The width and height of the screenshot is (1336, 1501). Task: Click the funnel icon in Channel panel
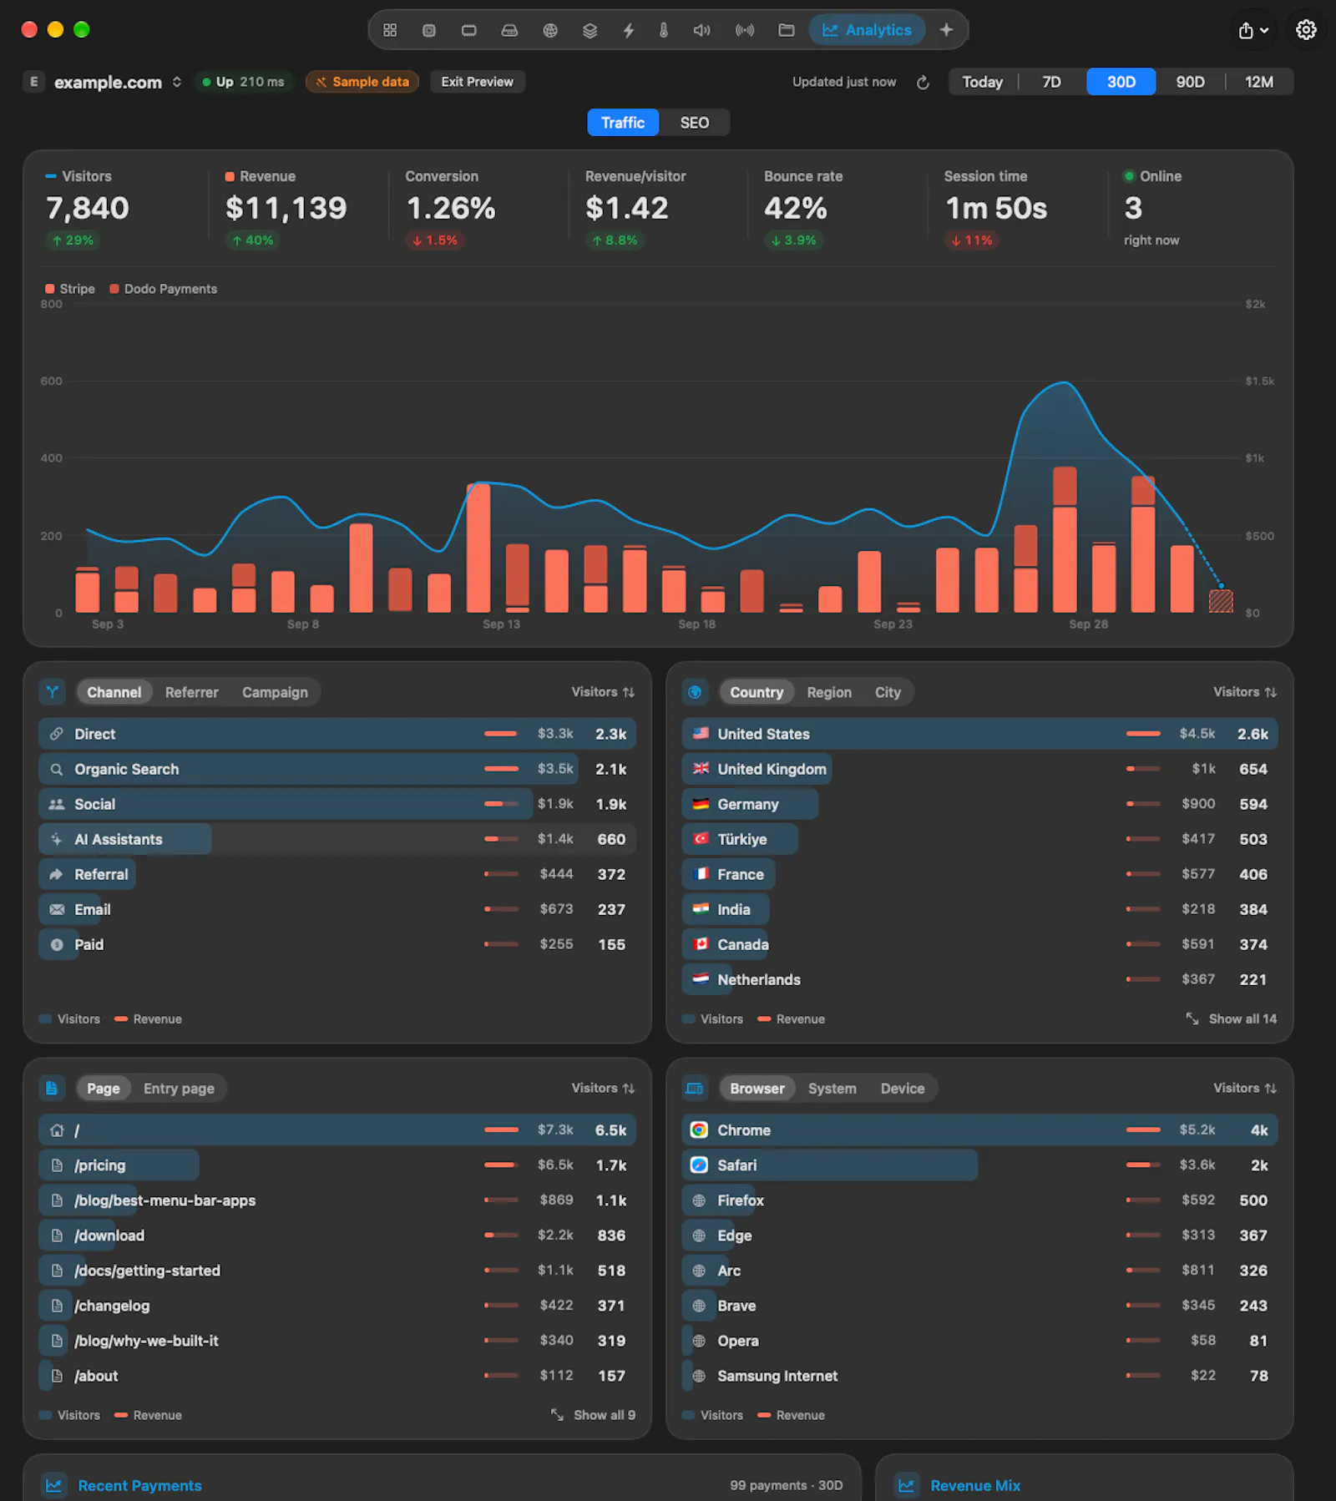pyautogui.click(x=53, y=692)
